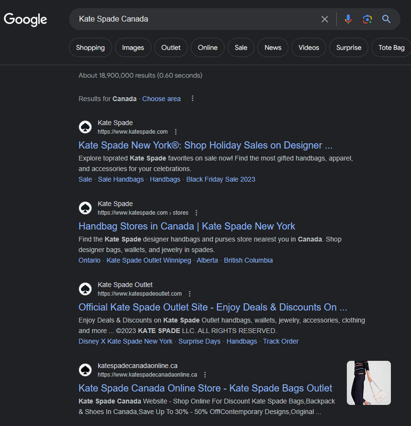Open Kate Spade New York Holiday Sales result
411x426 pixels.
(205, 145)
